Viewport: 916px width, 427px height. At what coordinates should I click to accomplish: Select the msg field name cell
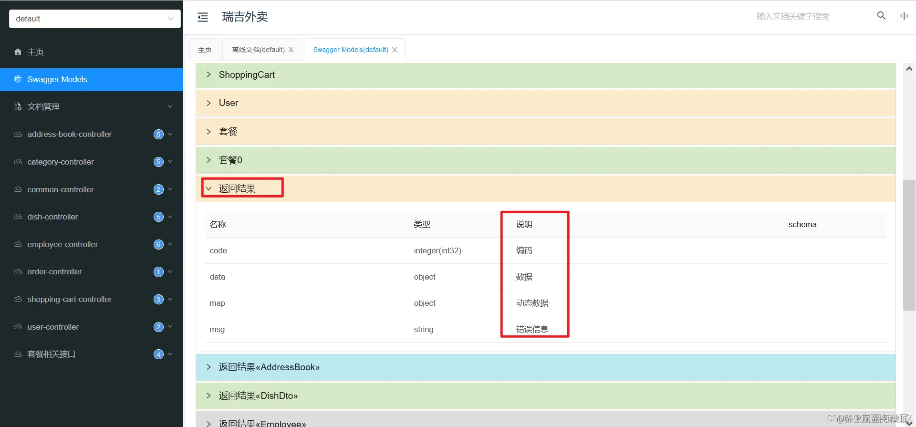[x=217, y=329]
